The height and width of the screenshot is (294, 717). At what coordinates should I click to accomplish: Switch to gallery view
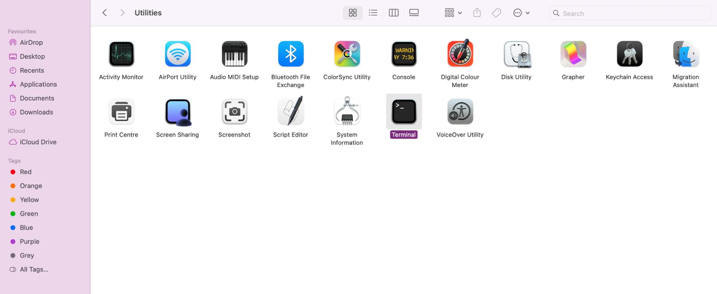414,13
